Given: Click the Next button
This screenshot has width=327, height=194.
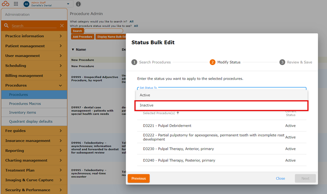Looking at the screenshot, I should [305, 179].
